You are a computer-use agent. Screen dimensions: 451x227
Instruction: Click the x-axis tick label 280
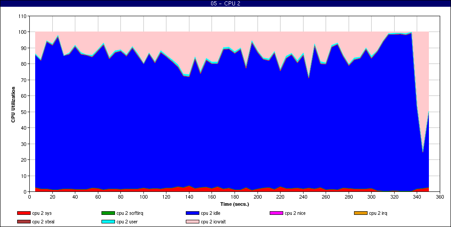click(349, 197)
